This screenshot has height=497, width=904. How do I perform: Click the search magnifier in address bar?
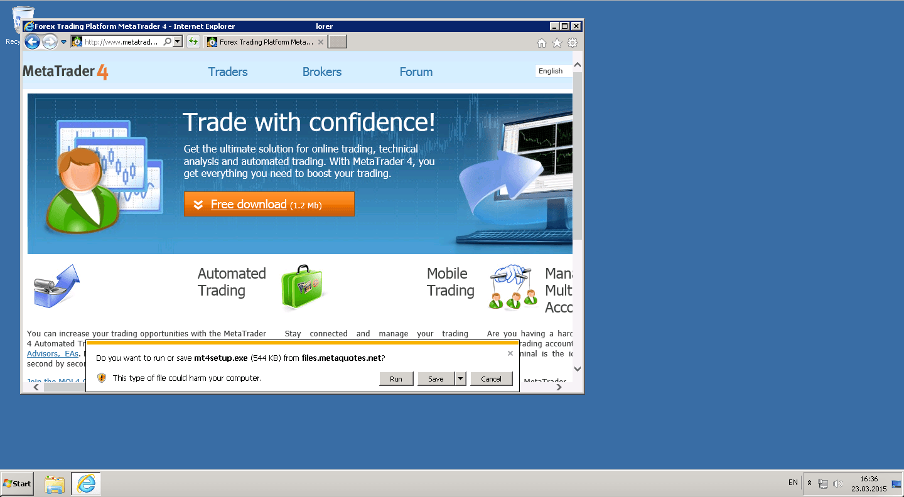[x=167, y=42]
